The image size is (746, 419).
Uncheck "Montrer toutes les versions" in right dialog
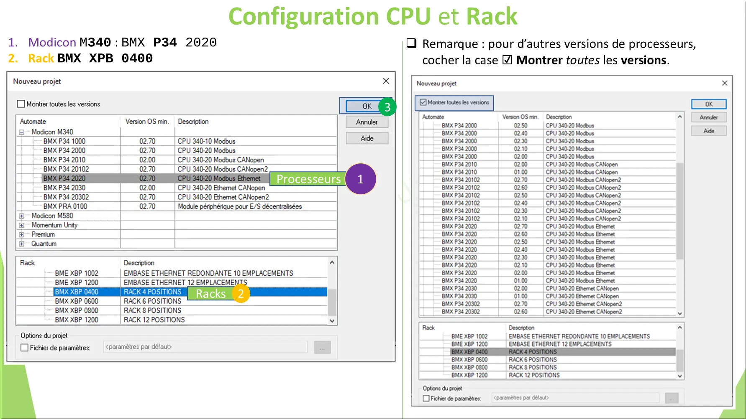click(x=424, y=103)
